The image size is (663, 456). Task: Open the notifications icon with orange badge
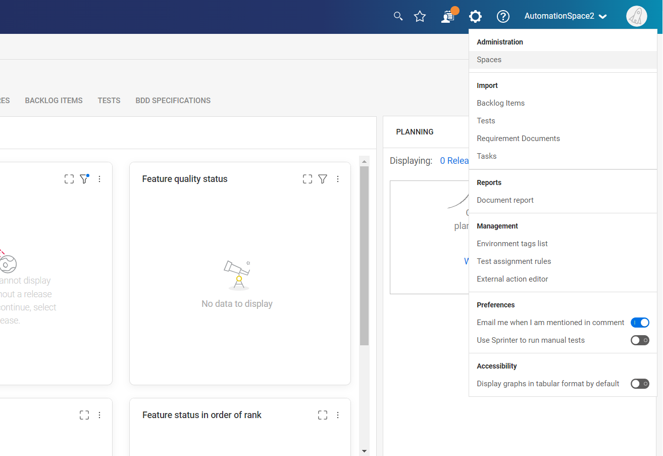447,16
